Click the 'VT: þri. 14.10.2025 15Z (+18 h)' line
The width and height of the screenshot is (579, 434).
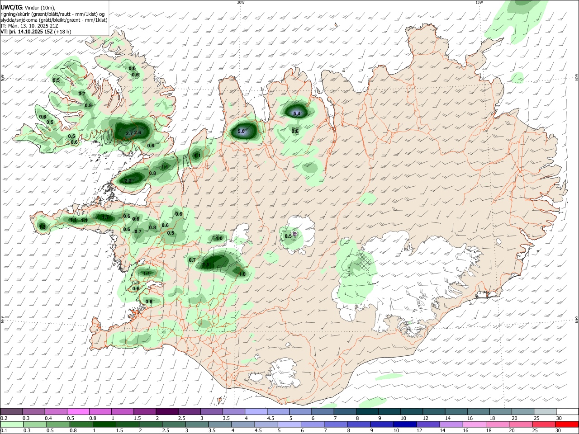point(36,32)
